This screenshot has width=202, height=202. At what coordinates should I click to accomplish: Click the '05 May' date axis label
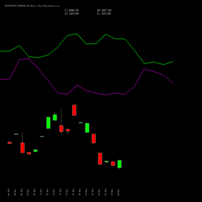(15, 192)
